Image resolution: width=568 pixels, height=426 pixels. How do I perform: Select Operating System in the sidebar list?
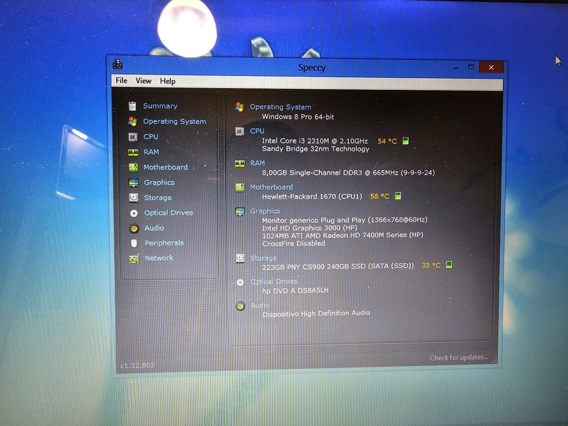point(175,121)
